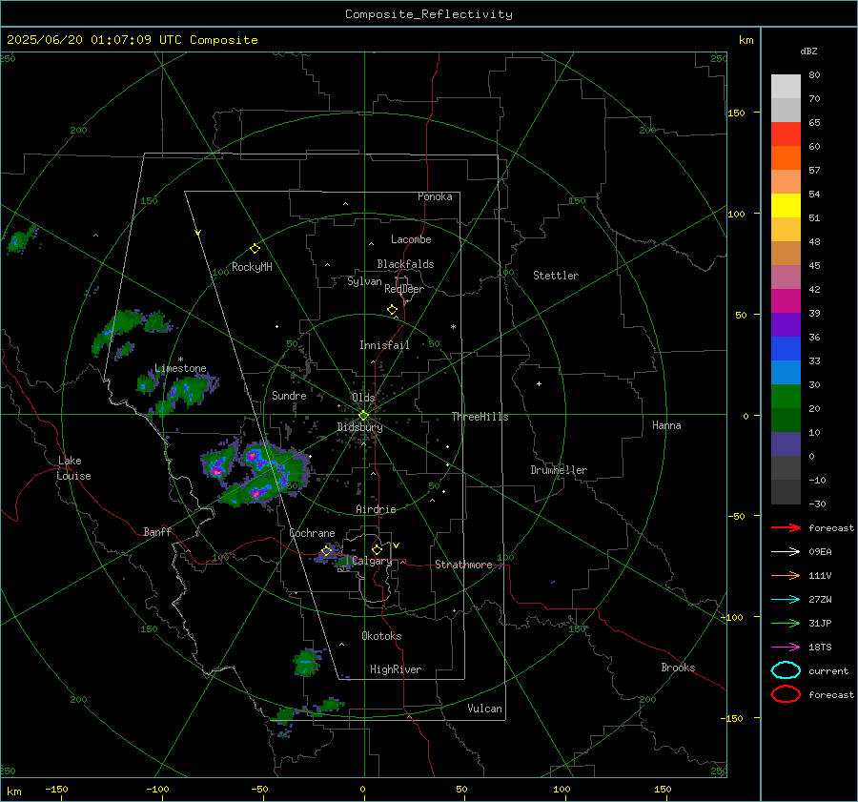Image resolution: width=858 pixels, height=802 pixels.
Task: Select yellow diamond marker below RedDeer
Action: (392, 310)
